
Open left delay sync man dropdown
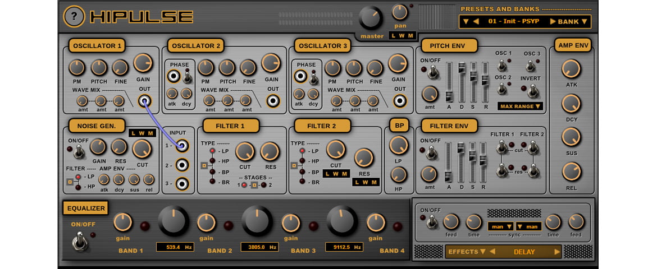(x=501, y=226)
